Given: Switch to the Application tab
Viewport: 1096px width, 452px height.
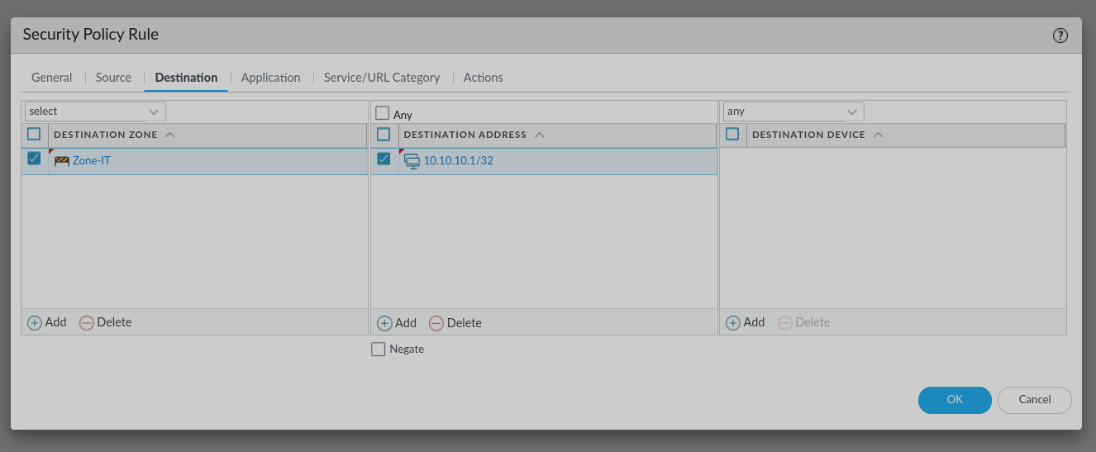Looking at the screenshot, I should coord(270,78).
